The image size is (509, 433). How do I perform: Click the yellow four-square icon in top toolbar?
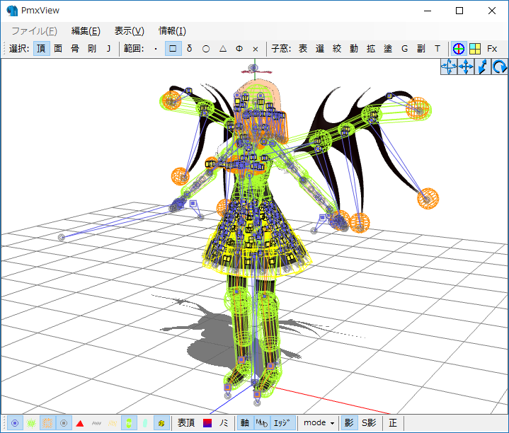(x=475, y=49)
